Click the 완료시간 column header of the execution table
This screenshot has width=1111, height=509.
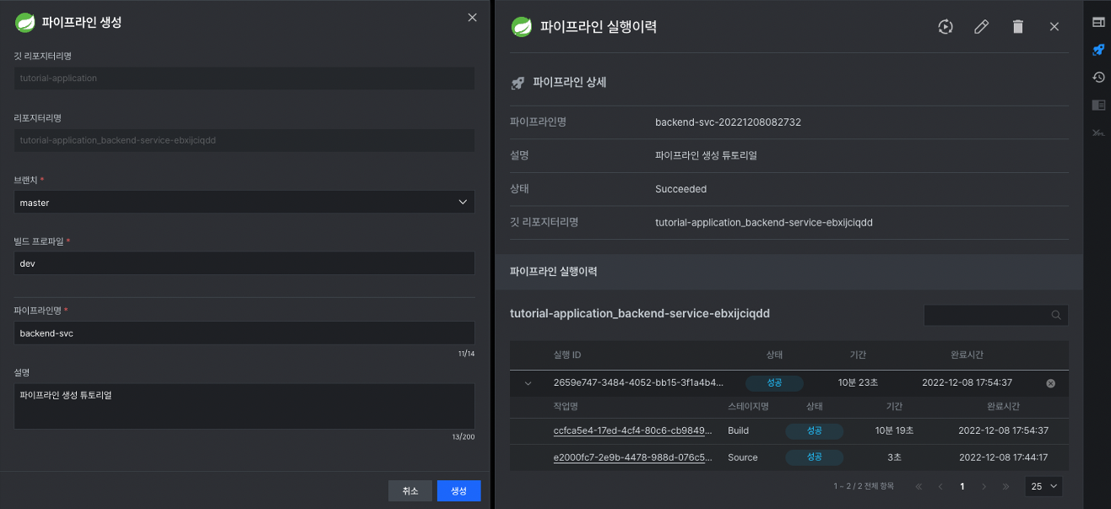[x=967, y=355]
